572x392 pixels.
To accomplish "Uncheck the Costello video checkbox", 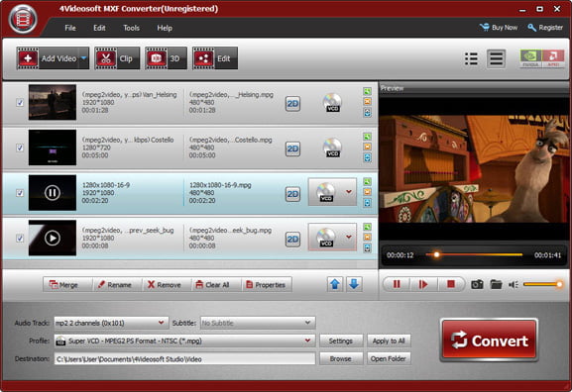I will pyautogui.click(x=20, y=147).
